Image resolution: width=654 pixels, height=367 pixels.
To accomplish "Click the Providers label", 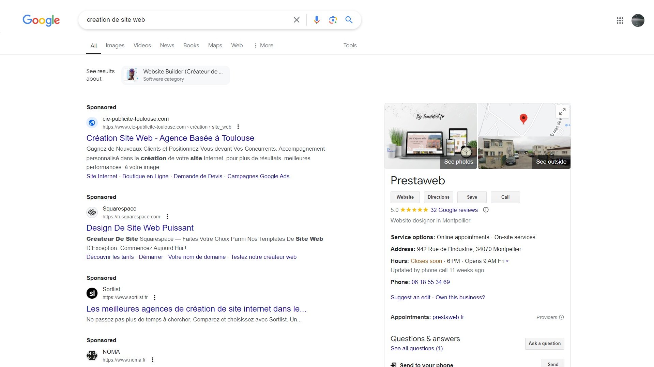I will click(547, 317).
